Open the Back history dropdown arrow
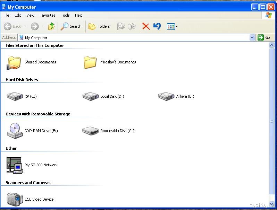 tap(25, 26)
